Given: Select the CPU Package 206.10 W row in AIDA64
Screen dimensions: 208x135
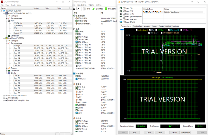Looking at the screenshot, I should tap(94, 121).
